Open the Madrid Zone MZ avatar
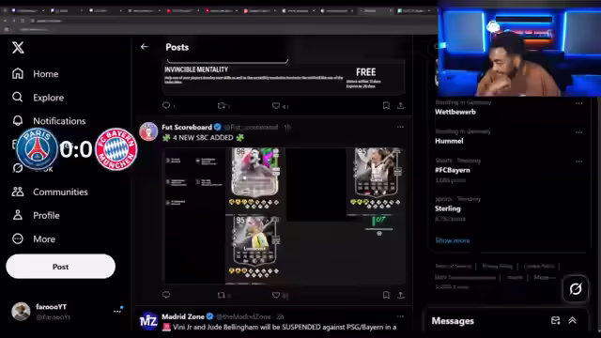The image size is (601, 338). (148, 321)
